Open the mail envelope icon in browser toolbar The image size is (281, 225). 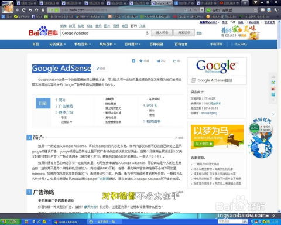pyautogui.click(x=262, y=10)
